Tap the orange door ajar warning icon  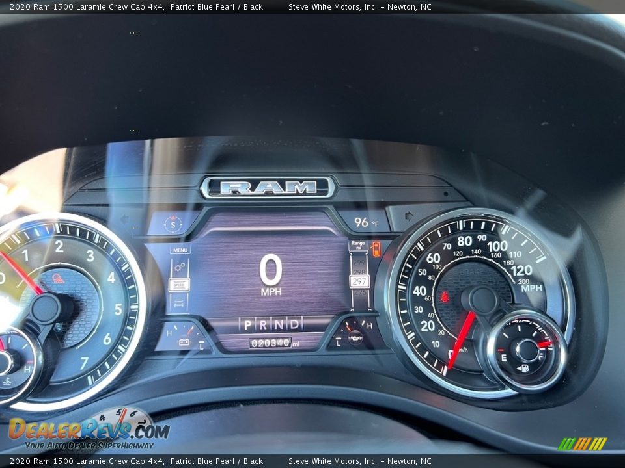(376, 249)
